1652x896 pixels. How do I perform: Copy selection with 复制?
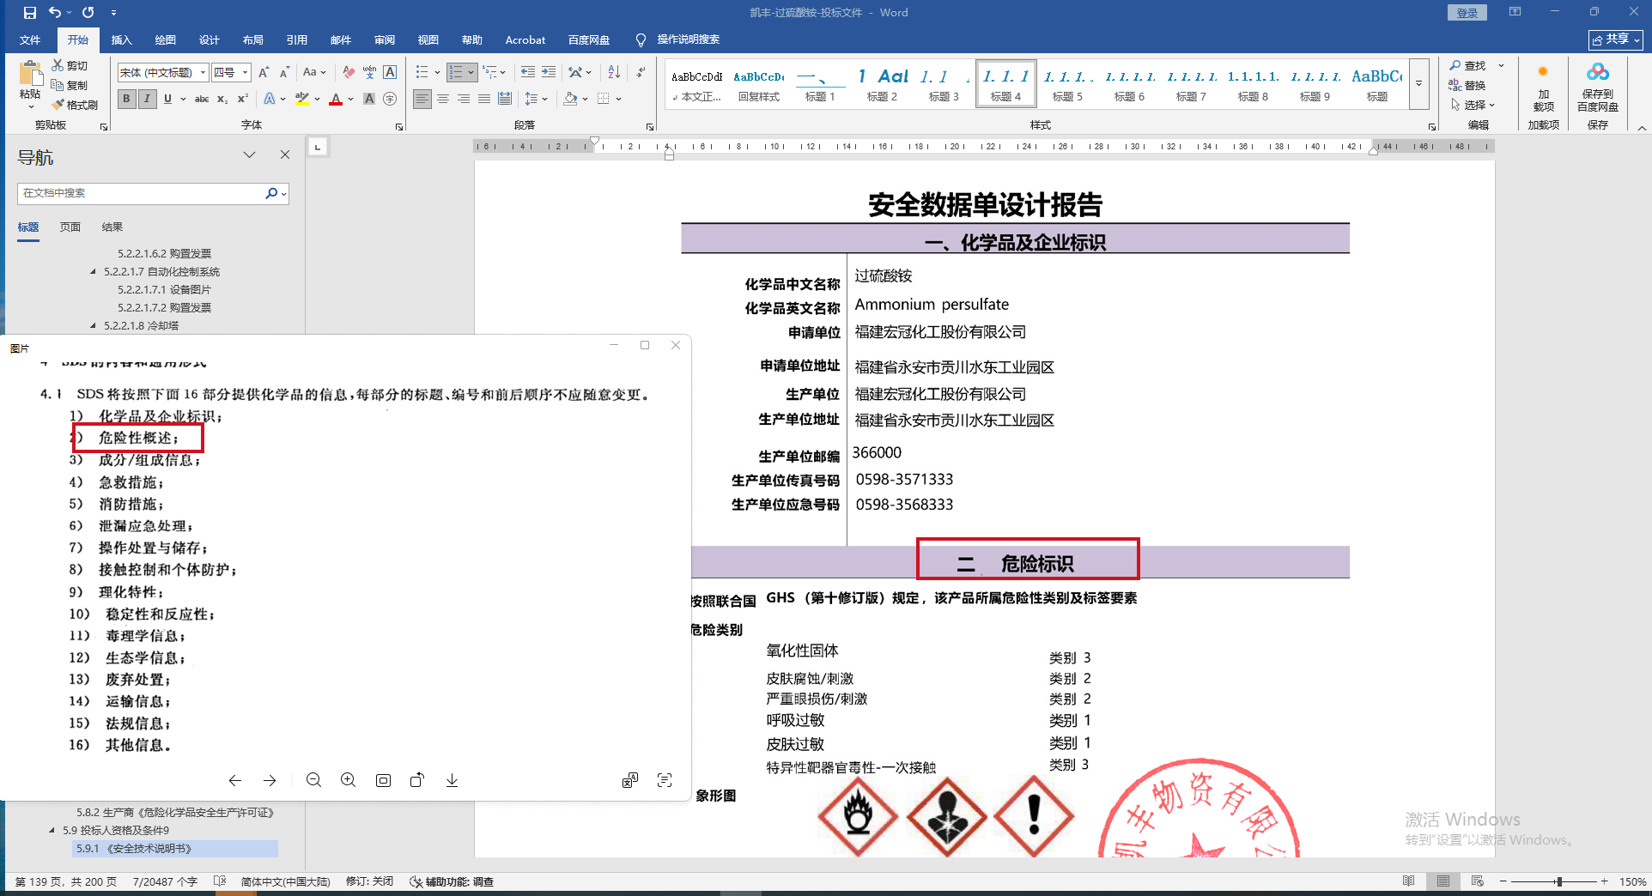pyautogui.click(x=70, y=85)
